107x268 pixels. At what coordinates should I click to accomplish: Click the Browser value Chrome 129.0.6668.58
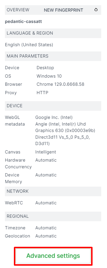[60, 84]
